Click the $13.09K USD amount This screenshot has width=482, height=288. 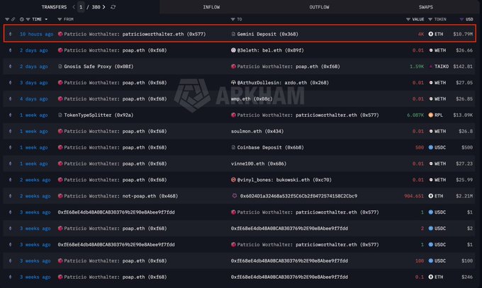click(x=463, y=115)
